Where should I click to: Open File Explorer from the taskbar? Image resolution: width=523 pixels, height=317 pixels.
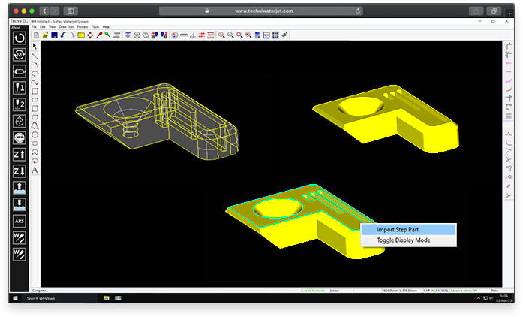coord(106,298)
